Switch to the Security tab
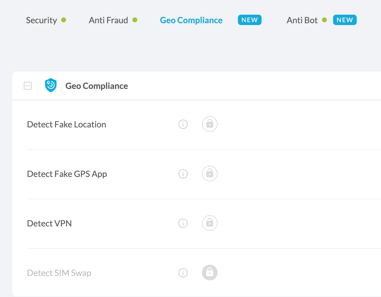 (x=42, y=20)
